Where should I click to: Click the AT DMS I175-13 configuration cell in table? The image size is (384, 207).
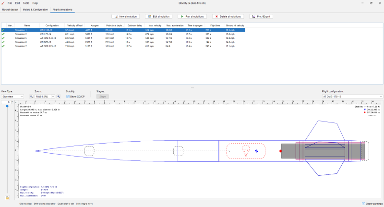tap(48, 46)
